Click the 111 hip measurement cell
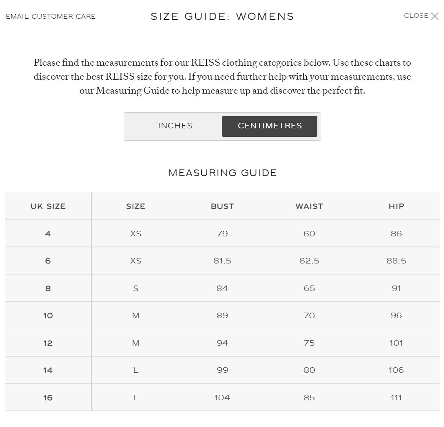444x427 pixels. (396, 398)
